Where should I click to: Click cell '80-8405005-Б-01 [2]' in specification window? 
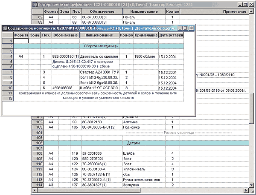coord(102,127)
